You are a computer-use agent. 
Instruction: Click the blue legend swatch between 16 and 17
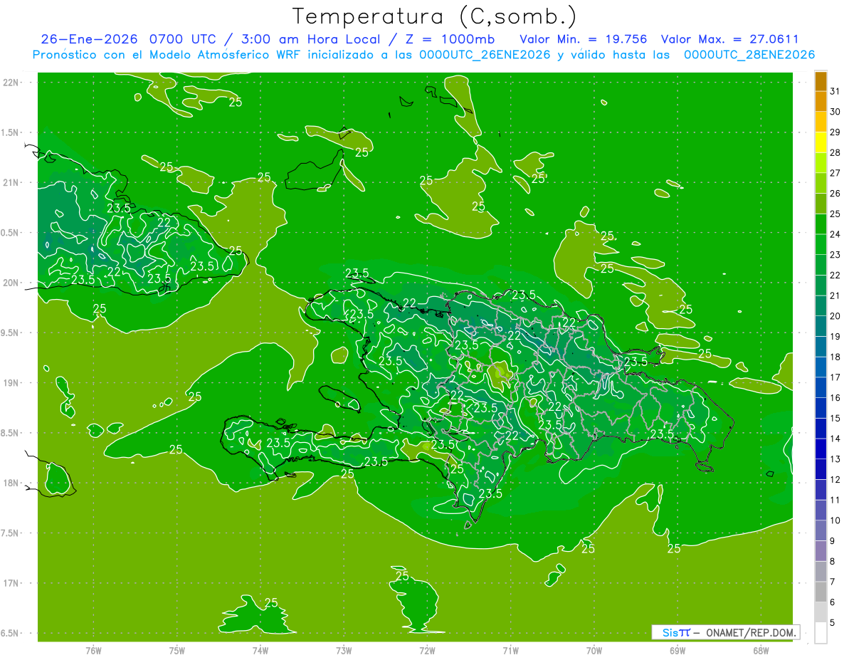pyautogui.click(x=821, y=388)
